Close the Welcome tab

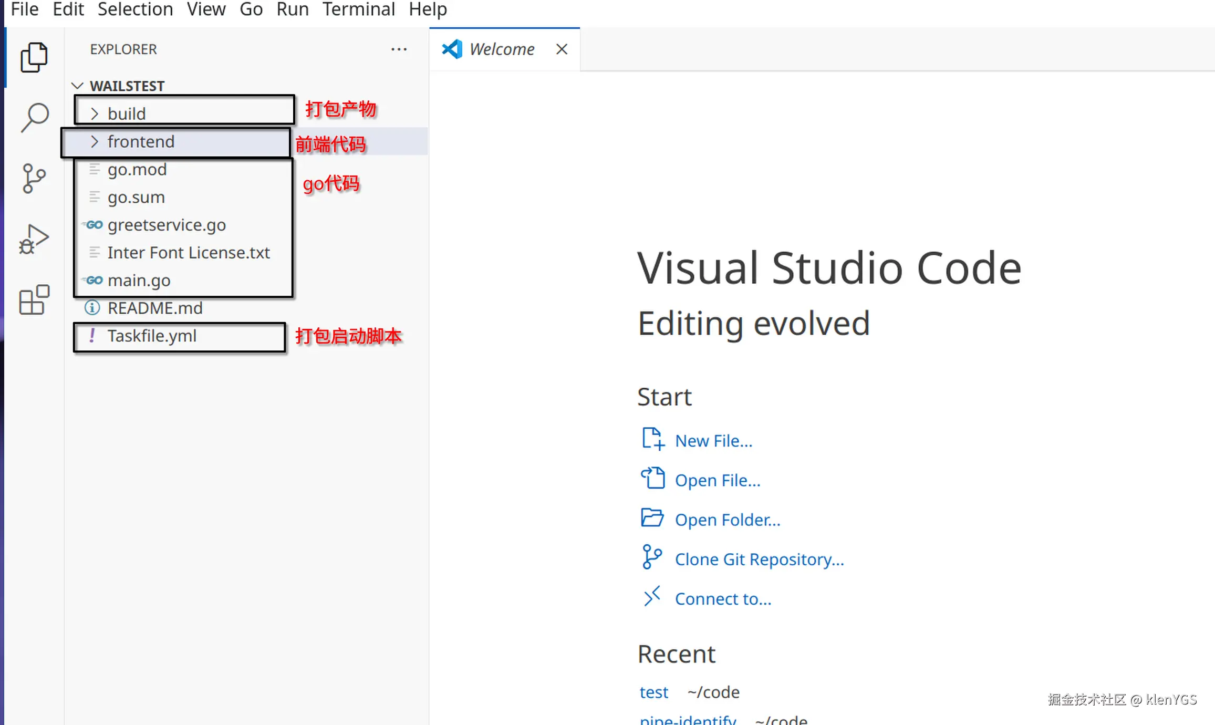tap(562, 49)
